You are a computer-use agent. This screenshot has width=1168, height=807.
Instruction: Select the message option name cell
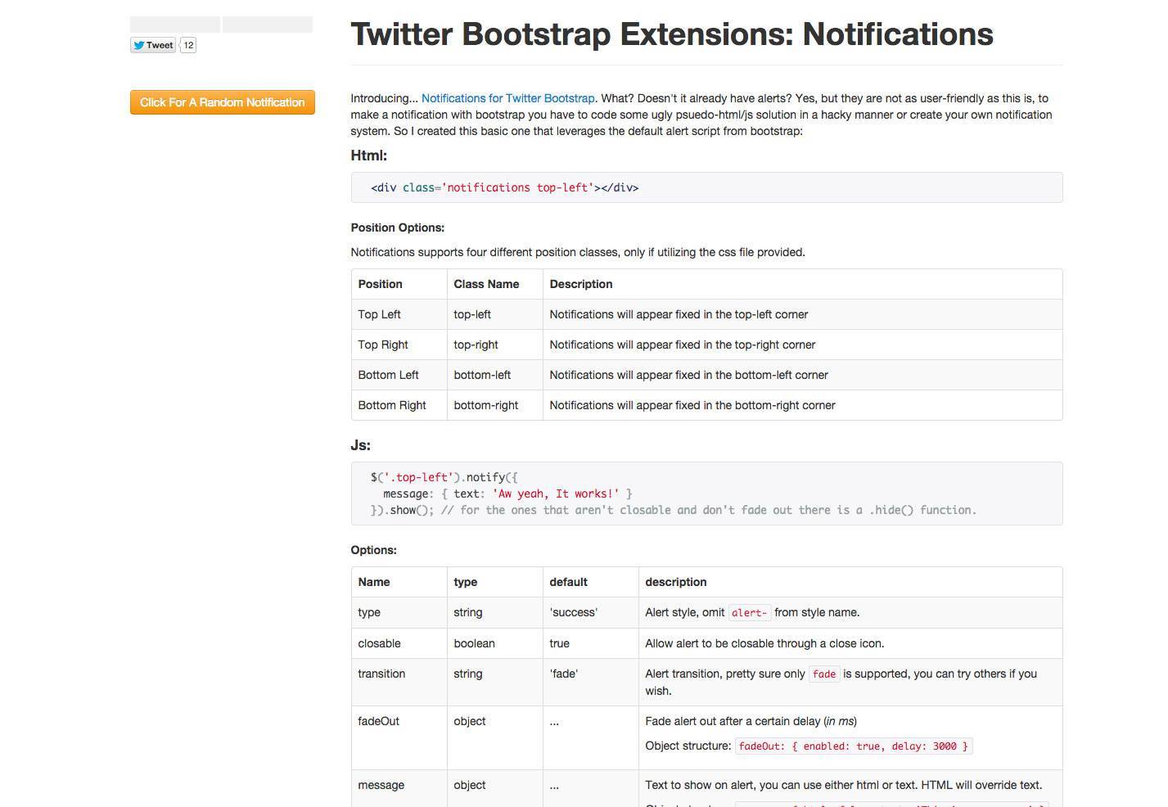[399, 788]
